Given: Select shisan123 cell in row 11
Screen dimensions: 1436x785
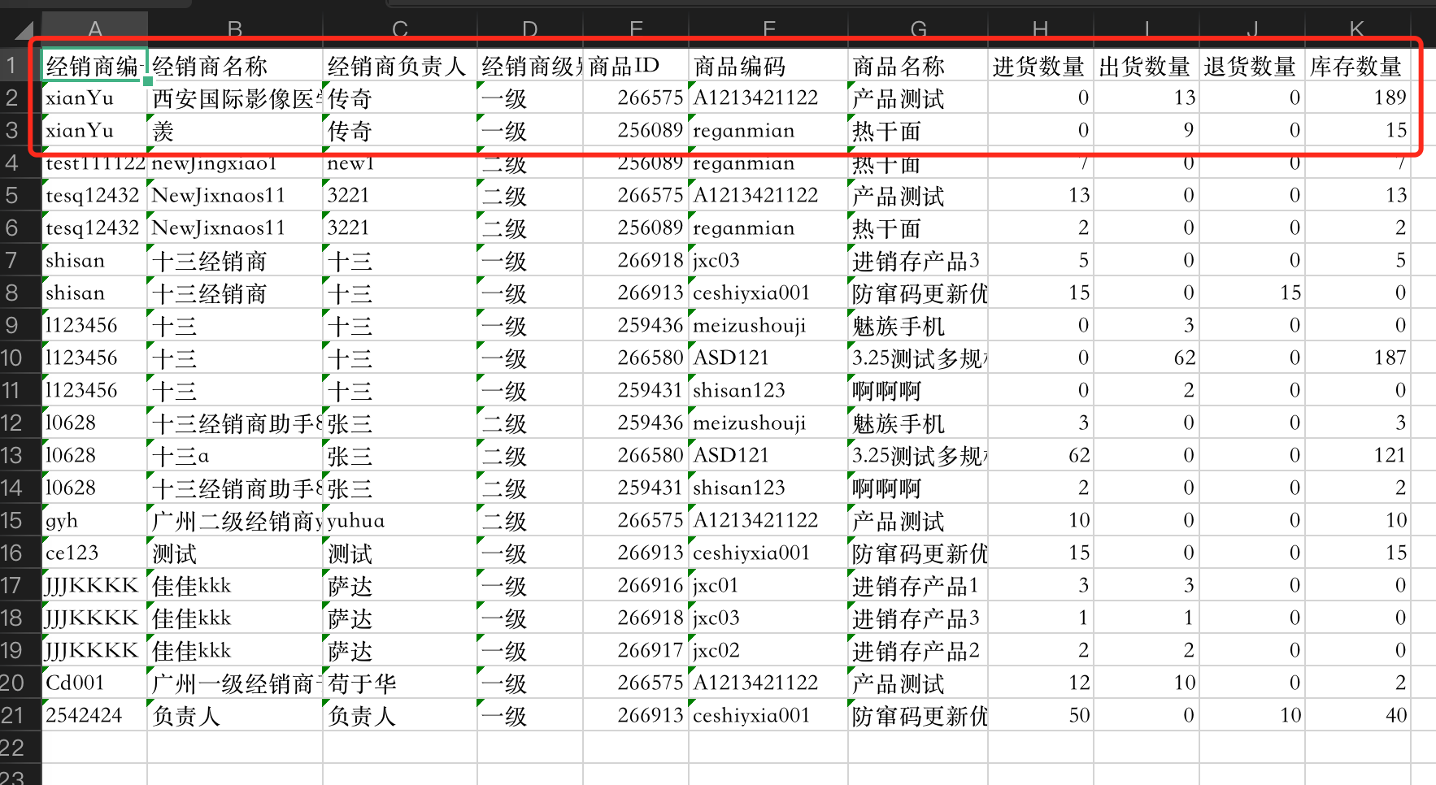Looking at the screenshot, I should pyautogui.click(x=768, y=390).
